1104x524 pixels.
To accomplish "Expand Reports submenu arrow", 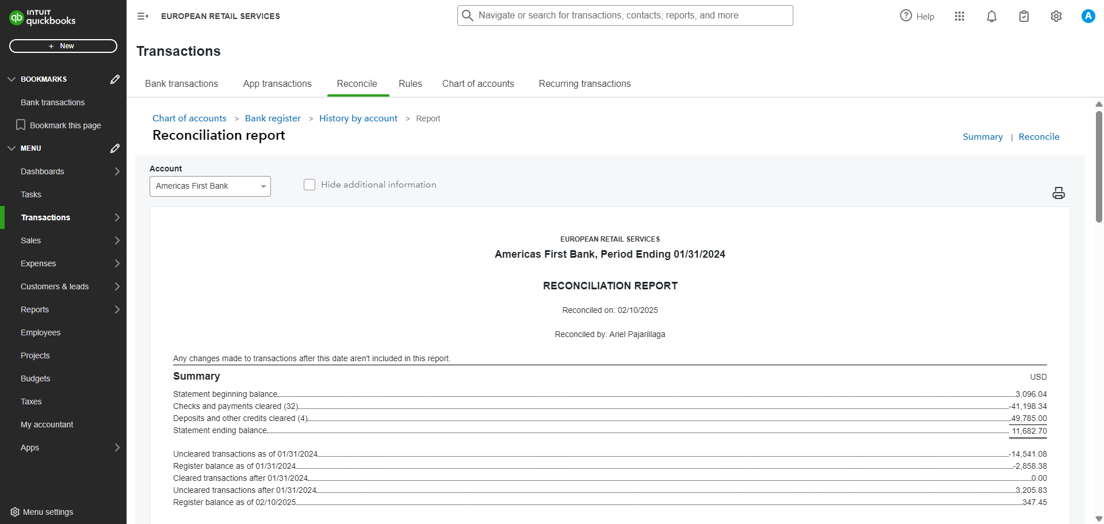I will (x=117, y=309).
